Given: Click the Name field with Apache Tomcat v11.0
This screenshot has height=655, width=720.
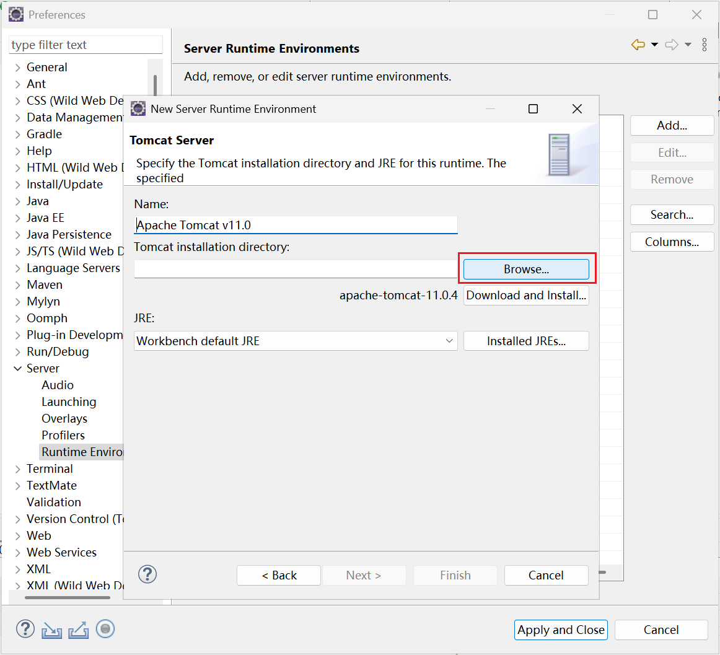Looking at the screenshot, I should (296, 225).
